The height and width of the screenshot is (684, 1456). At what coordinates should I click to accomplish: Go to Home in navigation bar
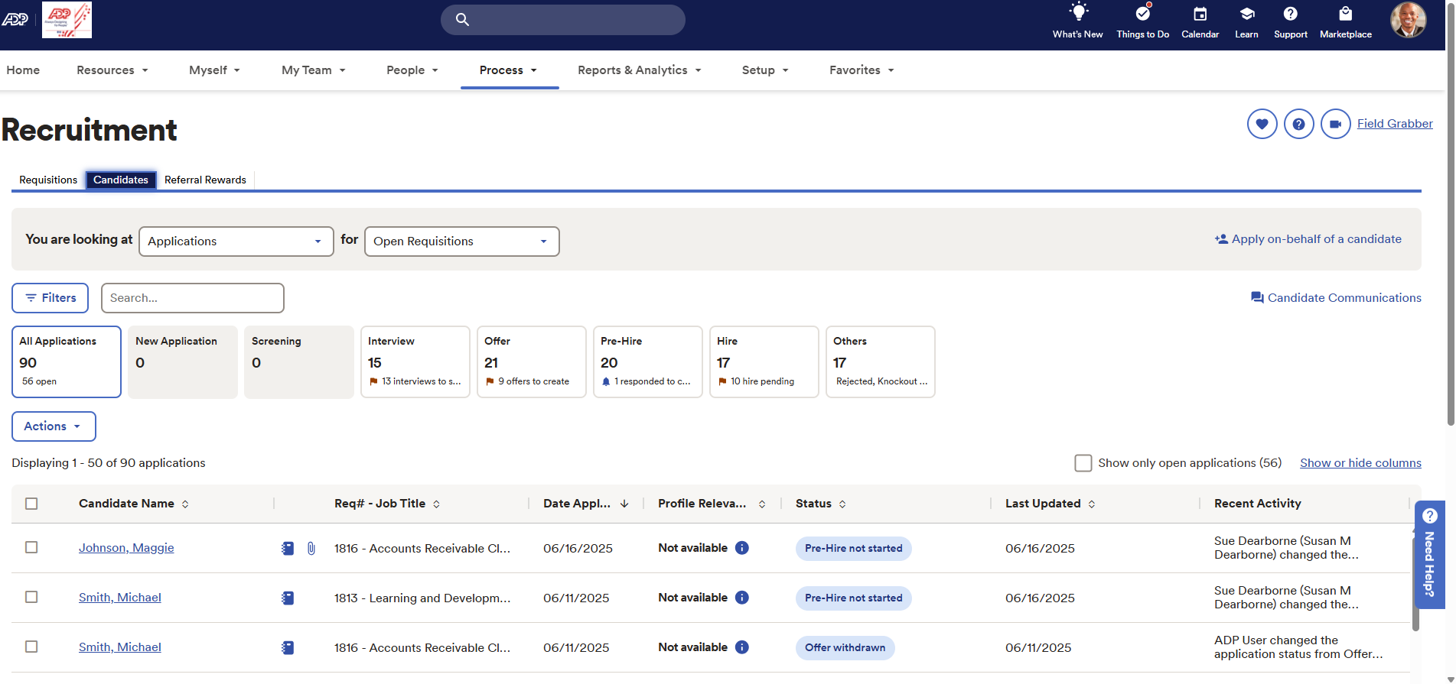23,70
